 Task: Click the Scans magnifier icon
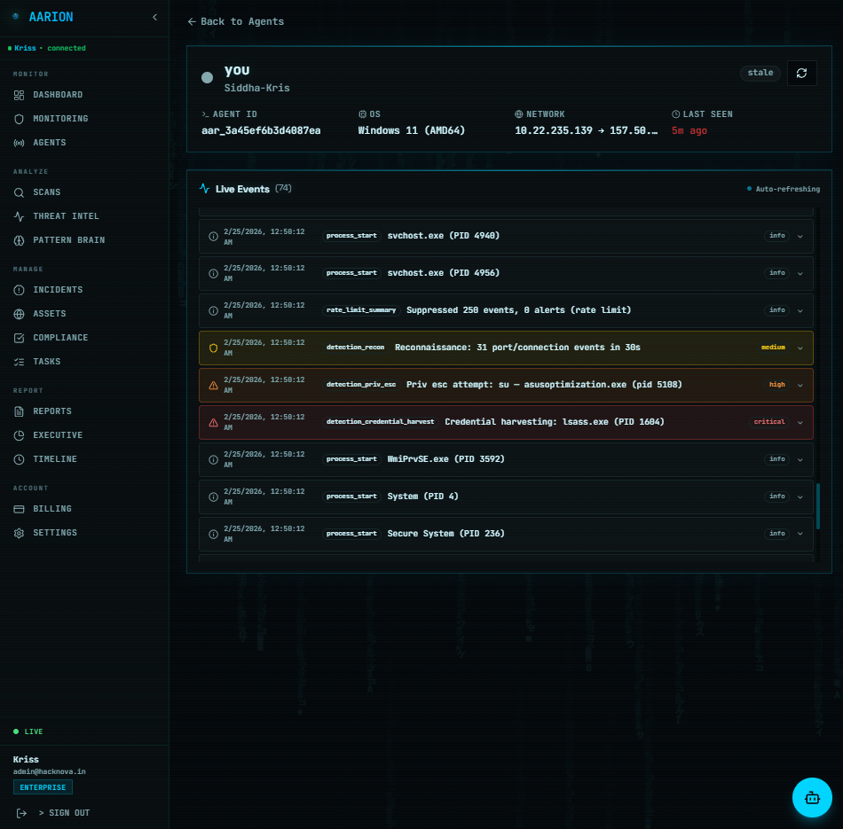(x=19, y=192)
